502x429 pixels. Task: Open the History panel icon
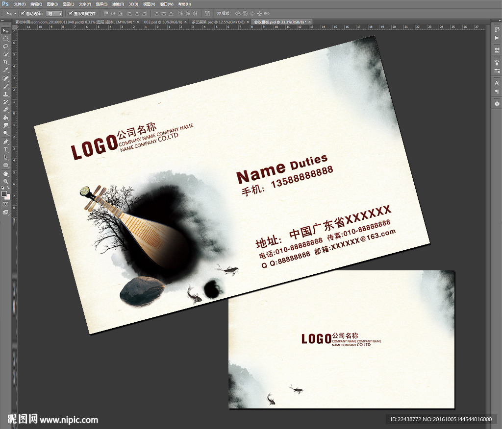click(497, 30)
